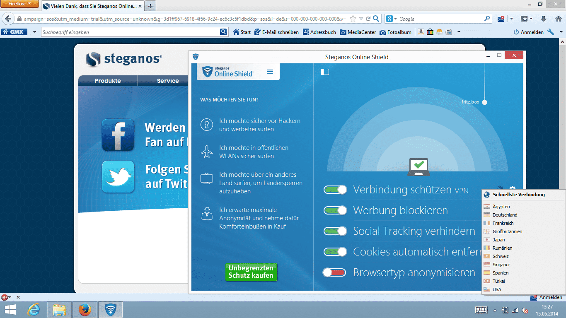Open E-Mail schreiben in GMX toolbar
The height and width of the screenshot is (318, 566).
(276, 32)
